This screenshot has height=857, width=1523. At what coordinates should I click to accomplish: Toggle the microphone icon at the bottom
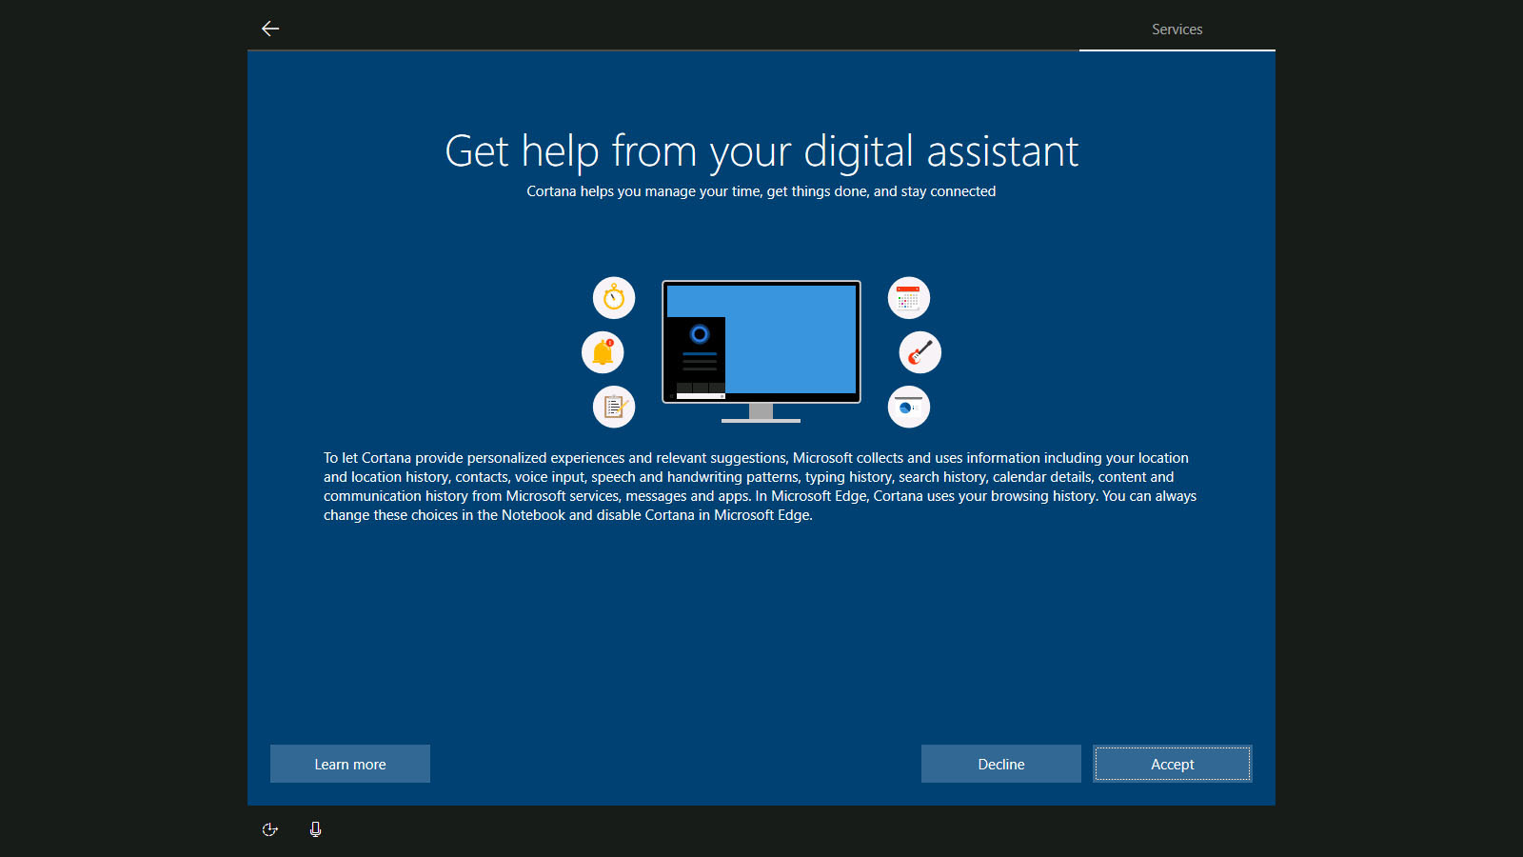coord(315,829)
